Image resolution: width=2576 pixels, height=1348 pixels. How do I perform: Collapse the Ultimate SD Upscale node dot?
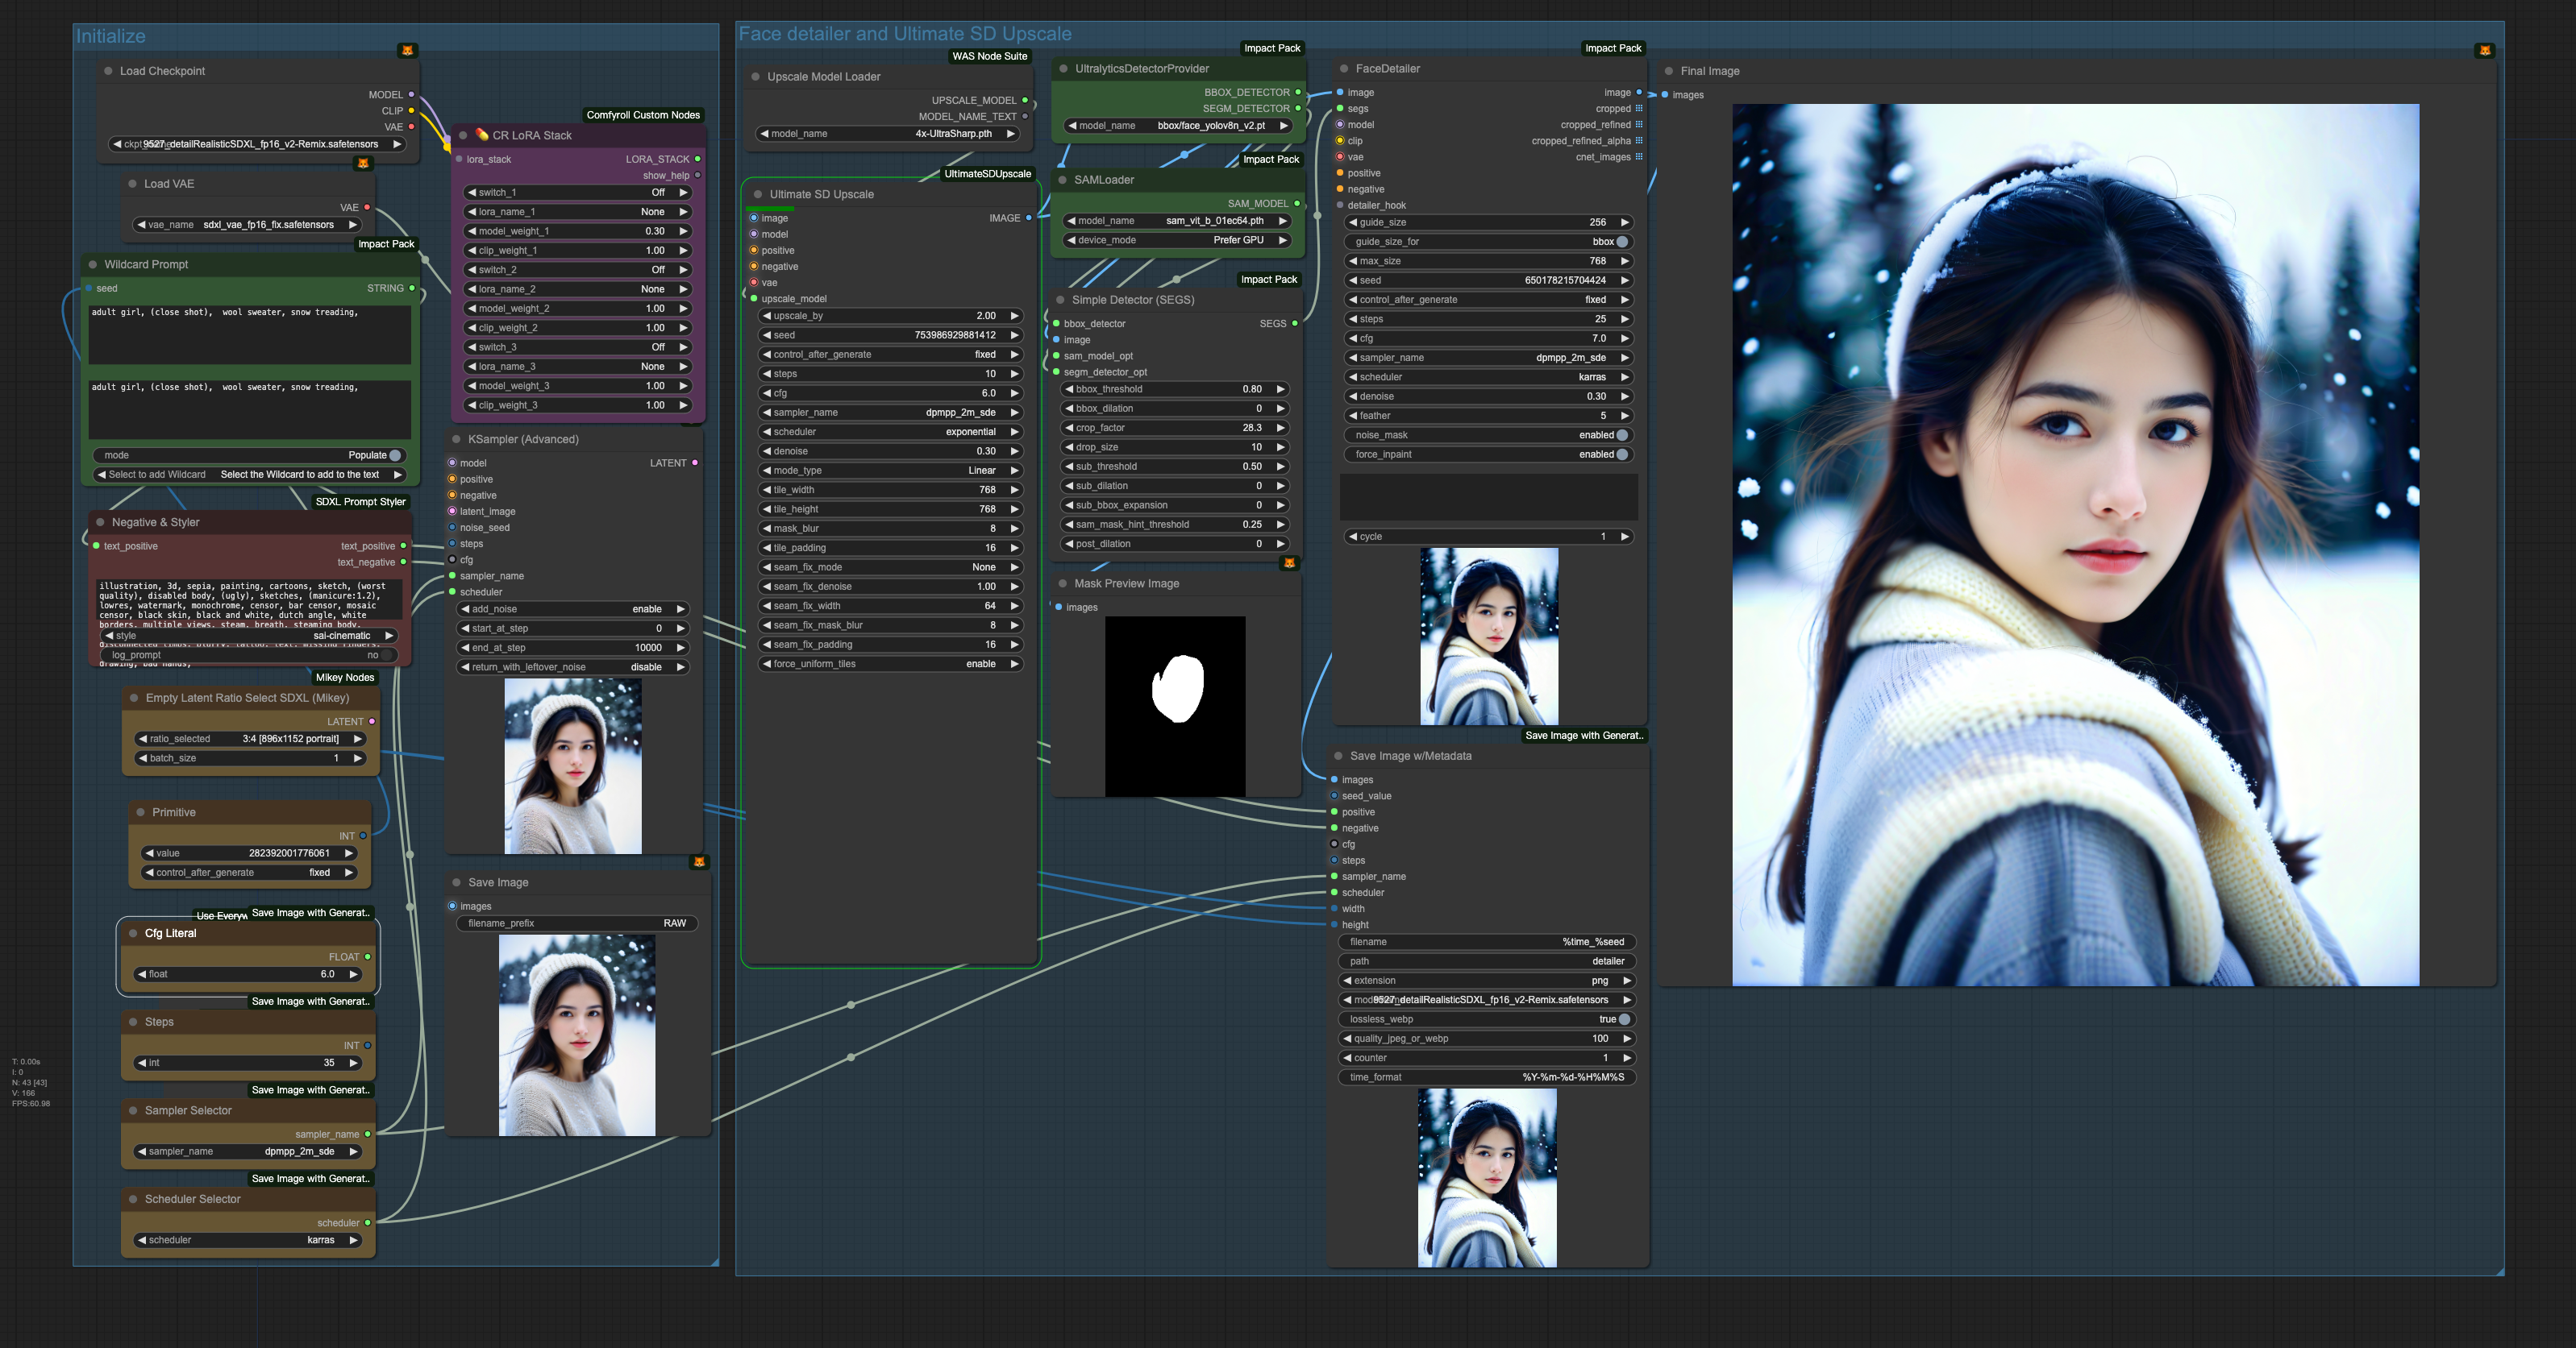[758, 195]
